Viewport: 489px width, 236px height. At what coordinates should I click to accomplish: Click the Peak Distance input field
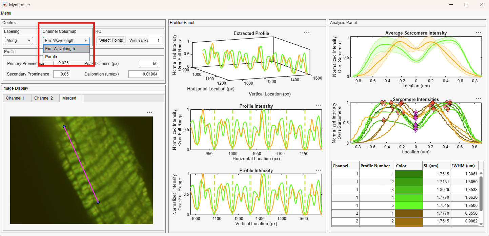pos(149,64)
